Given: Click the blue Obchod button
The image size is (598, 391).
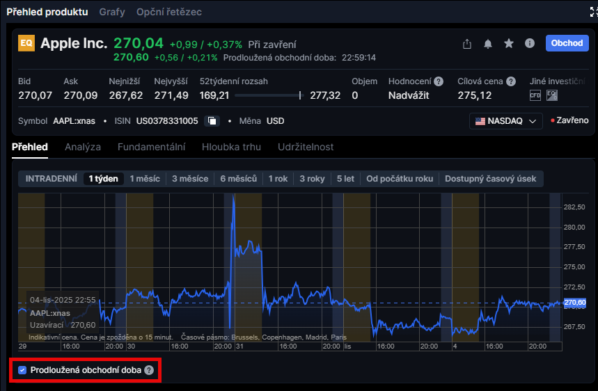Looking at the screenshot, I should tap(567, 43).
